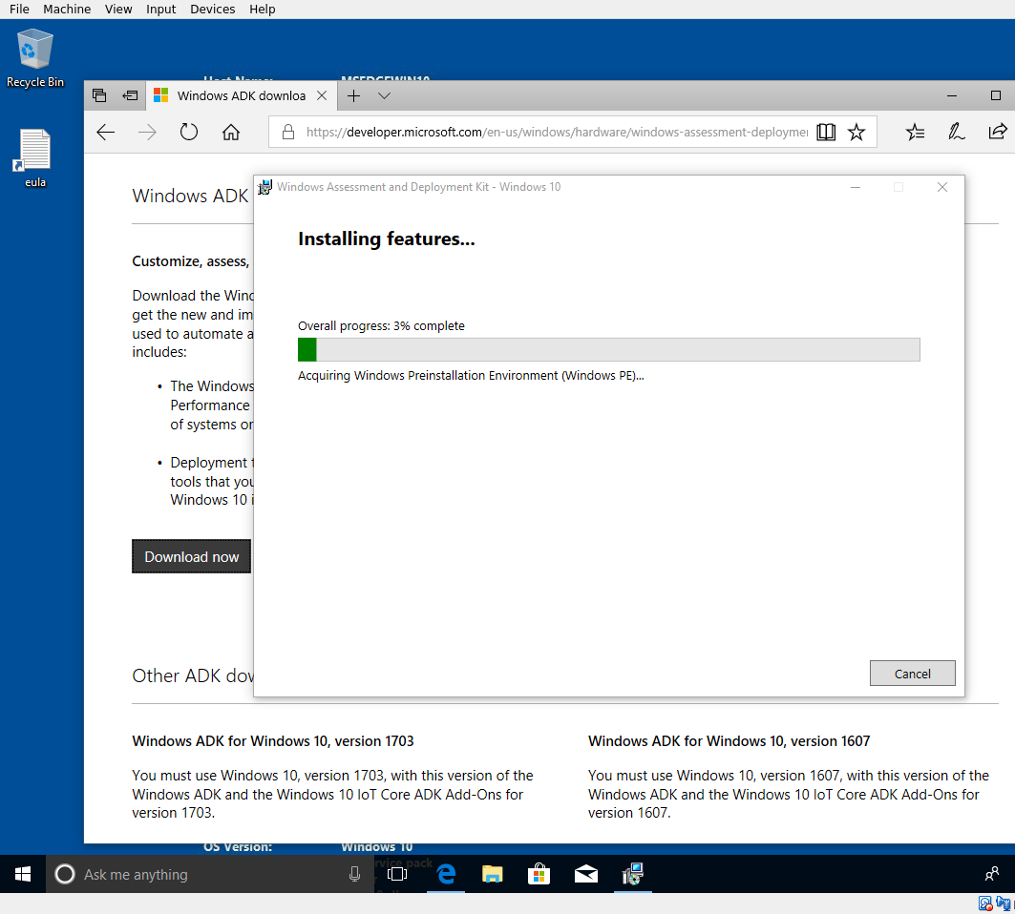This screenshot has height=914, width=1015.
Task: Open File Explorer from the taskbar
Action: coord(493,875)
